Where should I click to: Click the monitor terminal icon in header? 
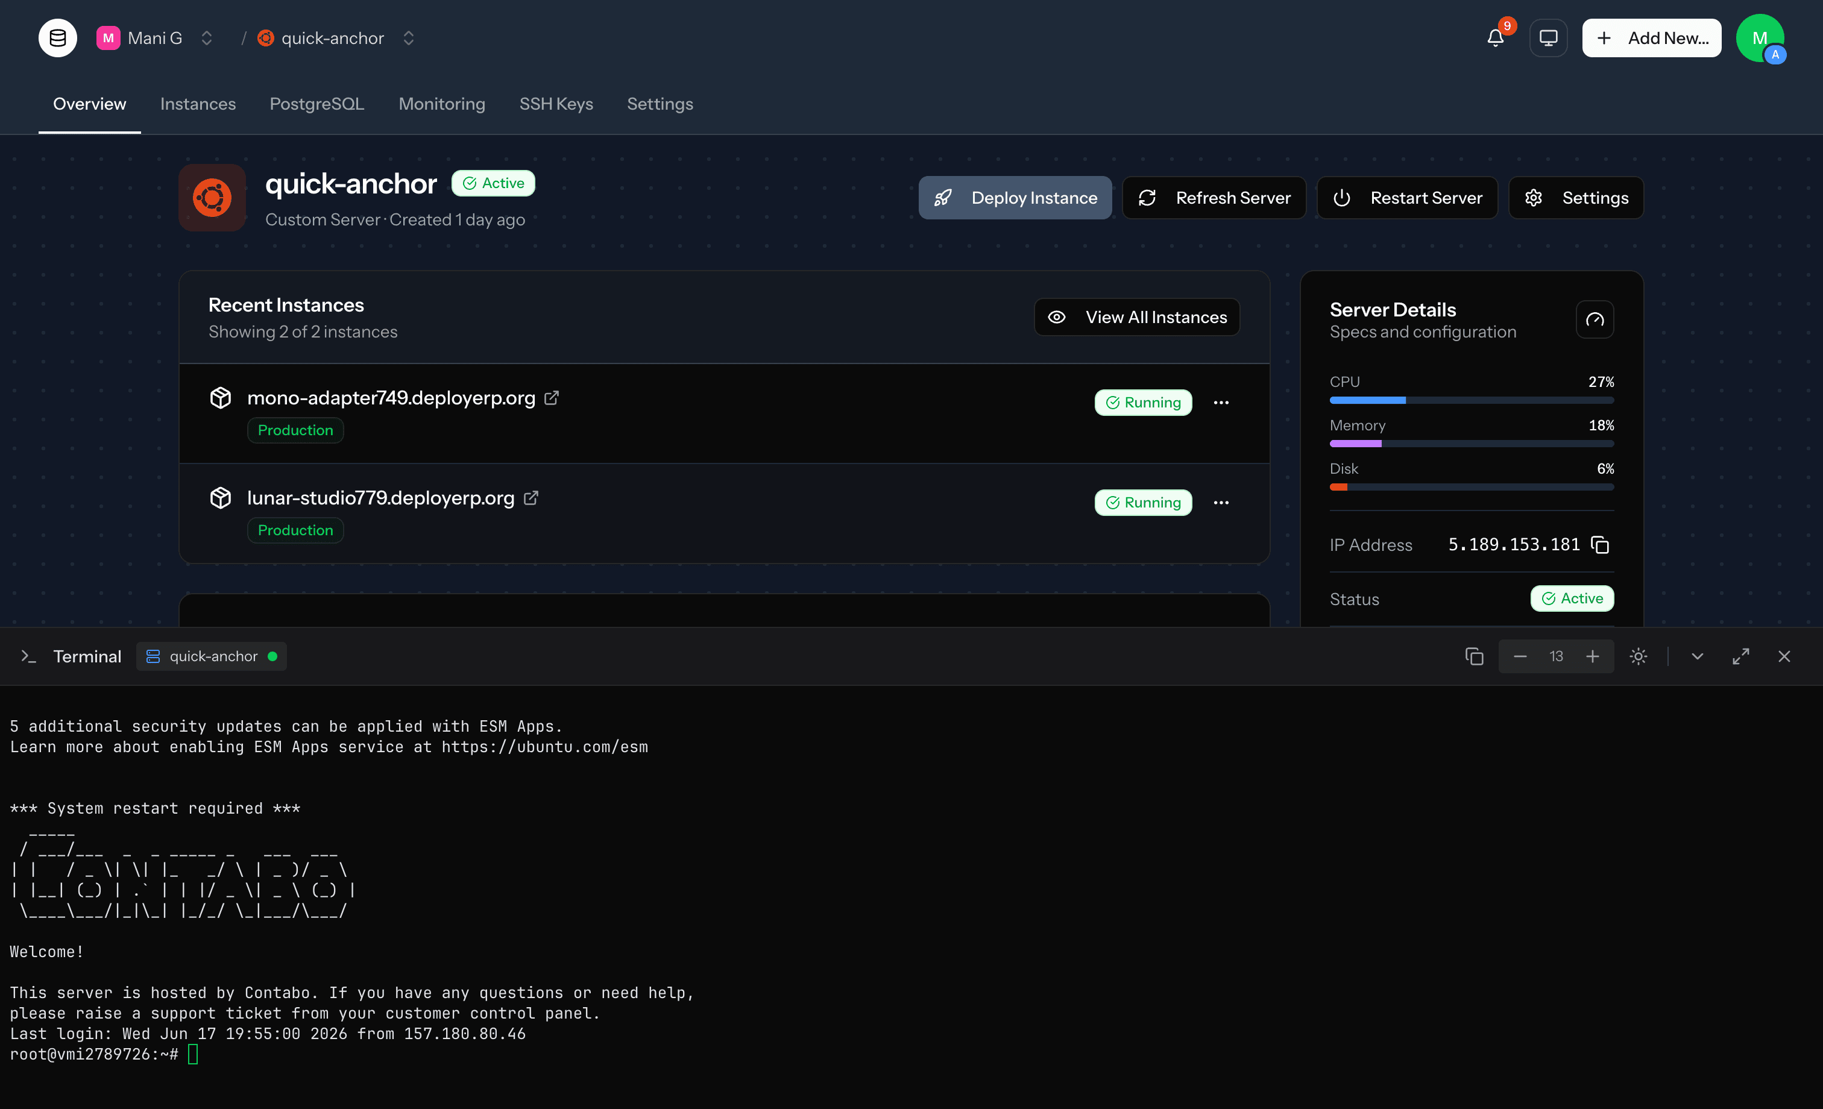pos(1549,38)
